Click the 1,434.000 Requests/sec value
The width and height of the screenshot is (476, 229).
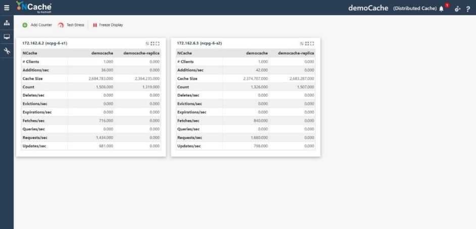[x=105, y=138]
